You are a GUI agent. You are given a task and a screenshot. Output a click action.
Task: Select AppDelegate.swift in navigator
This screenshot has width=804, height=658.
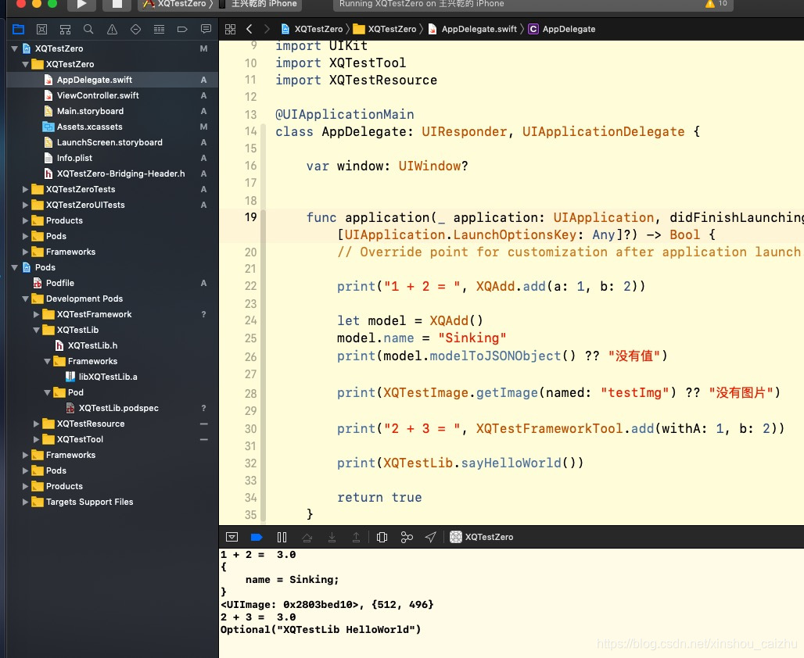[x=113, y=80]
